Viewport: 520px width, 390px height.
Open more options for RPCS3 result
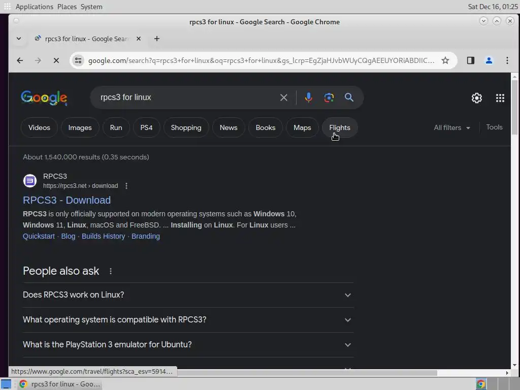[x=126, y=186]
